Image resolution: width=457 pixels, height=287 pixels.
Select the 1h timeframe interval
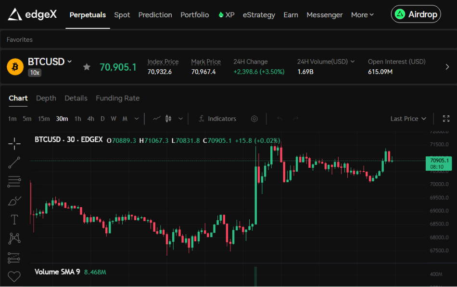pyautogui.click(x=77, y=119)
